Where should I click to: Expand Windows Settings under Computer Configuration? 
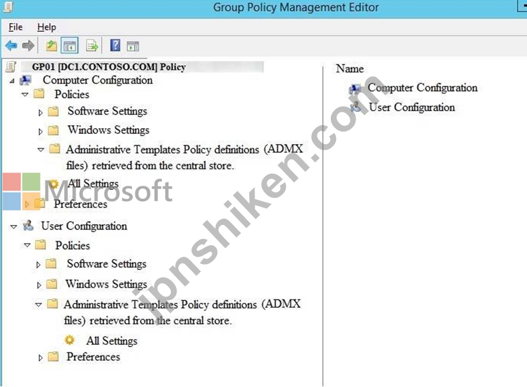click(40, 131)
